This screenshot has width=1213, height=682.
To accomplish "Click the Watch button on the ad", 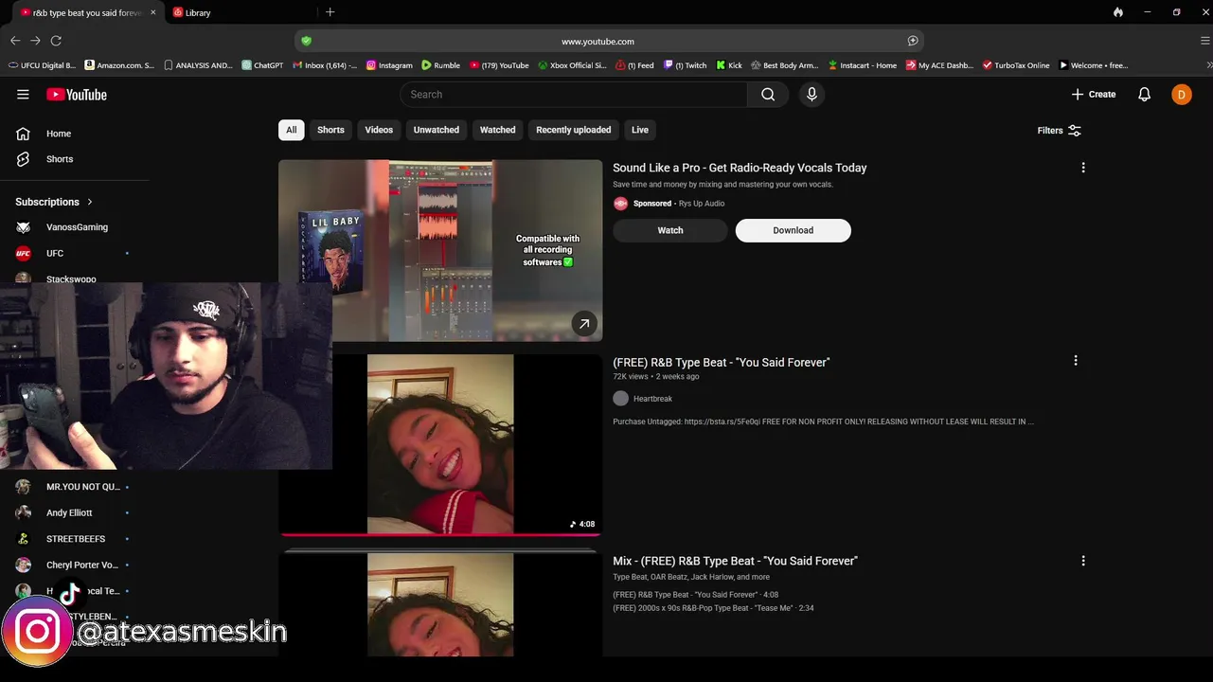I will click(670, 230).
